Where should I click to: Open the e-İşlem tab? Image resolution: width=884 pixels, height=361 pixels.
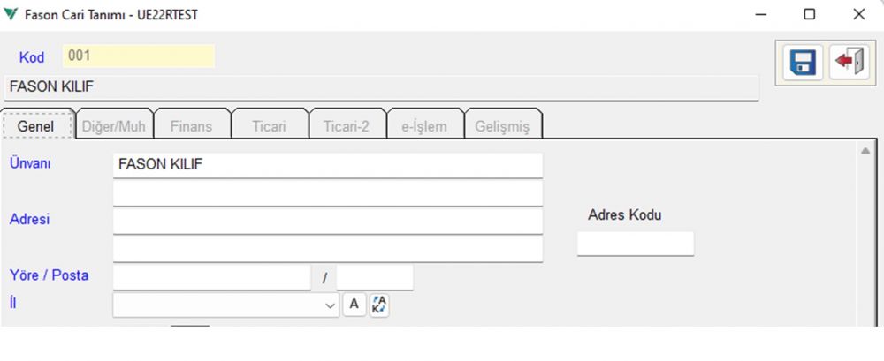(x=424, y=126)
